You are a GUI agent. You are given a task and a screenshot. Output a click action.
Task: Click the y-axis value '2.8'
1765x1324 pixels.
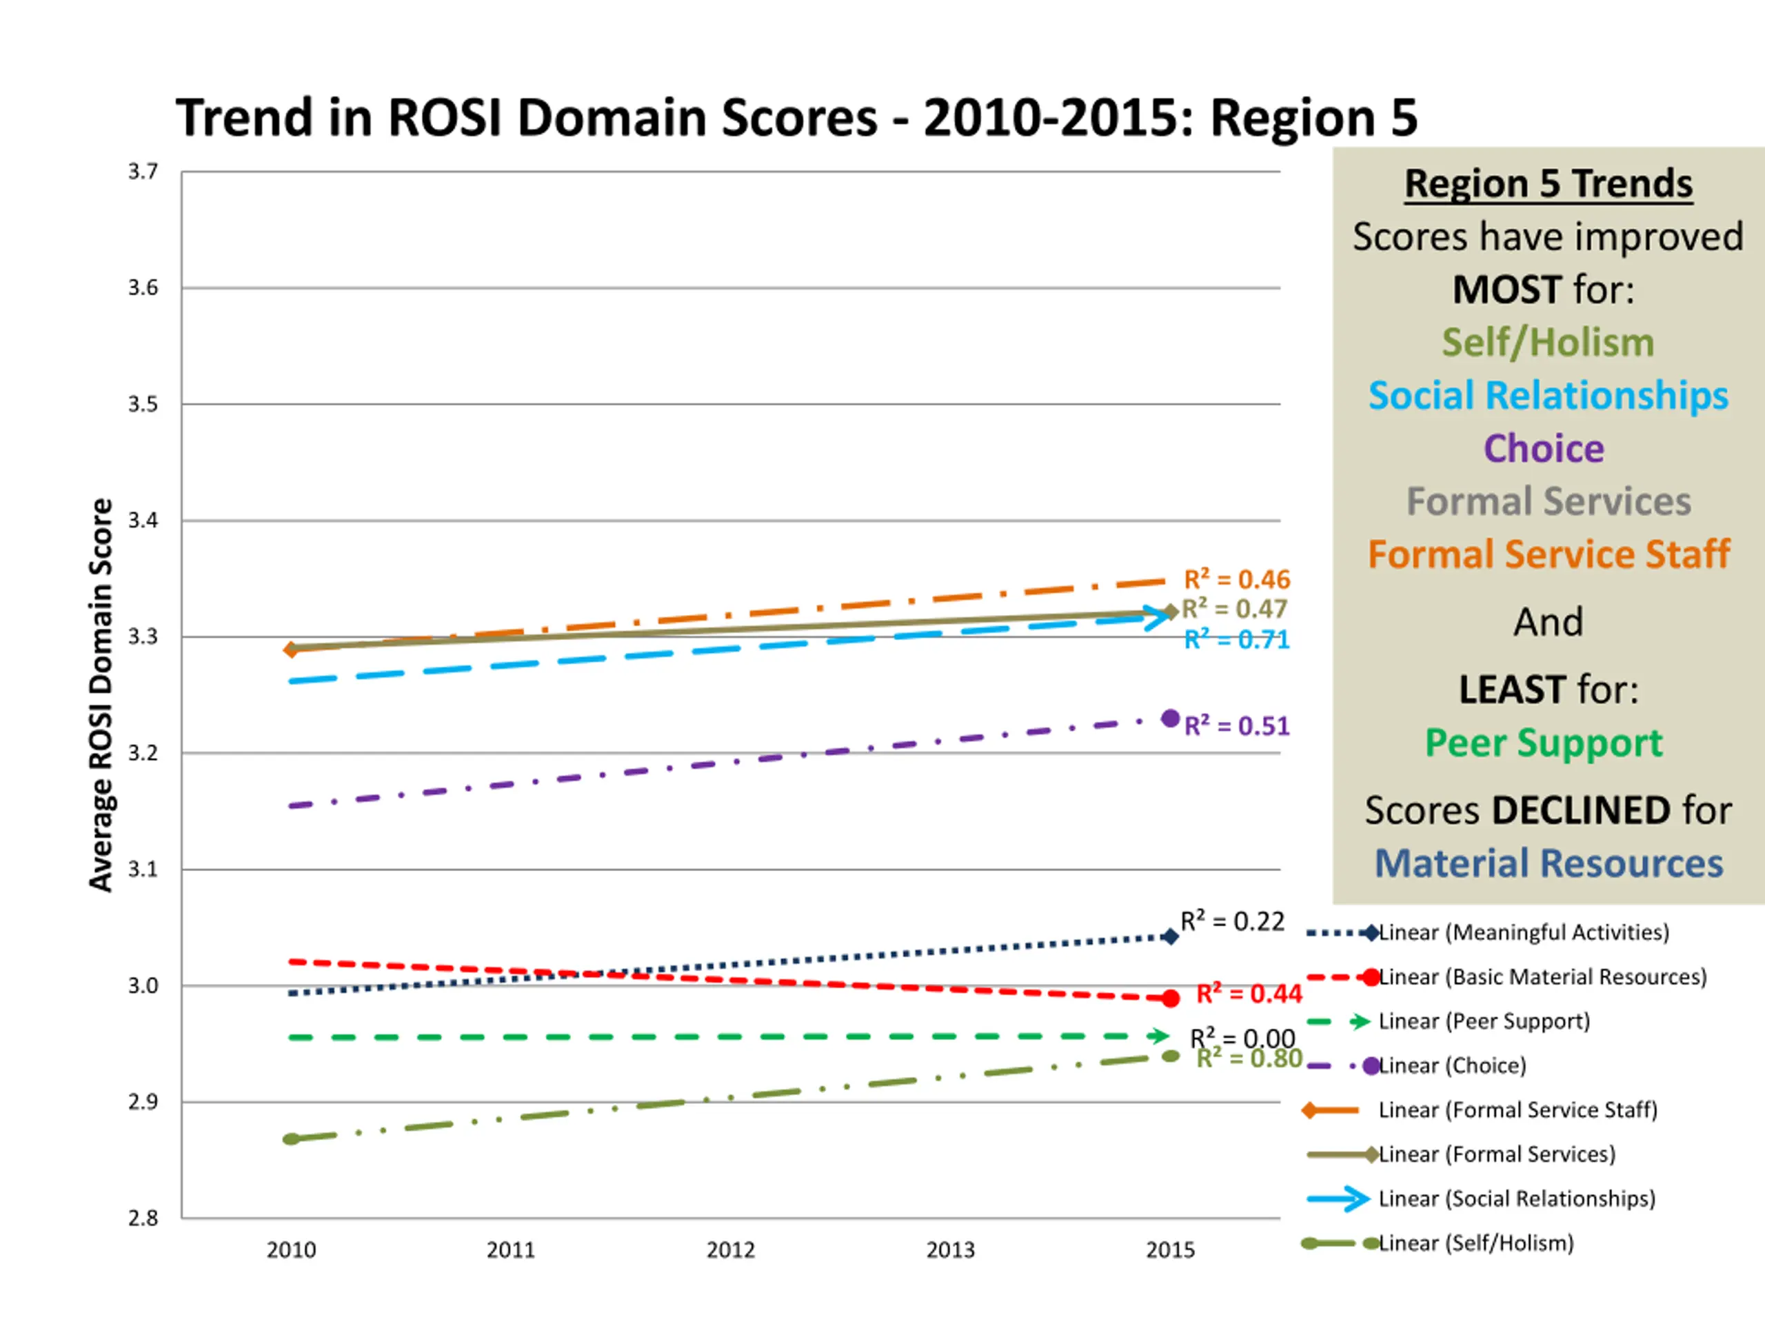(143, 1218)
